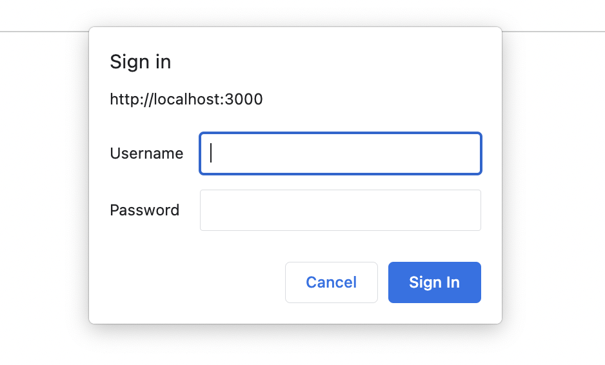
Task: Click the empty space left of Cancel
Action: click(x=193, y=282)
